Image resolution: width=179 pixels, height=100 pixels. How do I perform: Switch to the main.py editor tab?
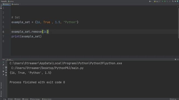[x=6, y=4]
